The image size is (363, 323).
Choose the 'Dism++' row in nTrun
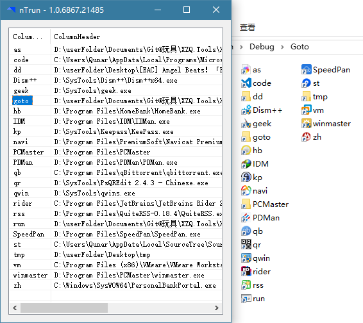coord(115,80)
